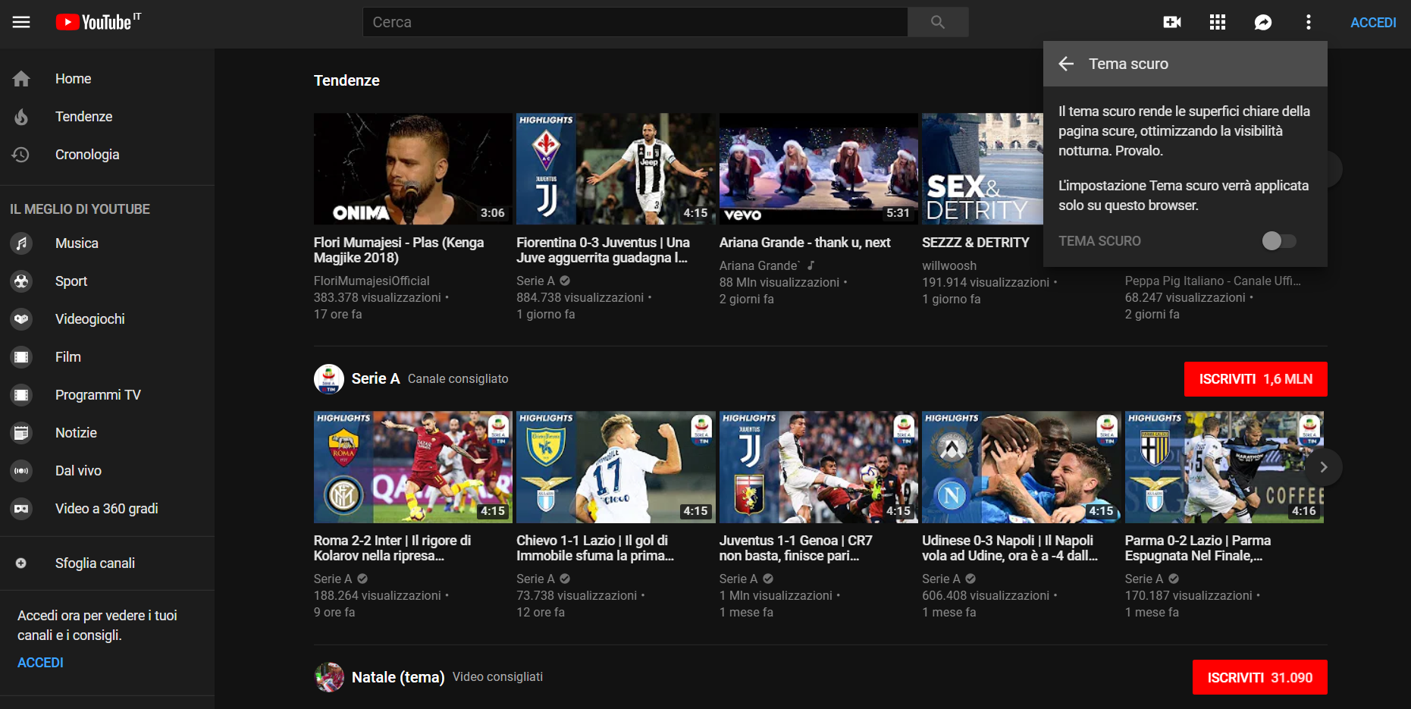The width and height of the screenshot is (1411, 709).
Task: Go to Musica in the sidebar
Action: point(77,243)
